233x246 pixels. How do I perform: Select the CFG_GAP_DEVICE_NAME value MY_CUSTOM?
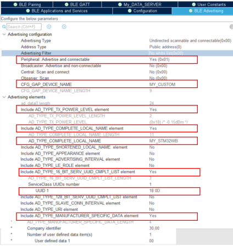coord(162,85)
